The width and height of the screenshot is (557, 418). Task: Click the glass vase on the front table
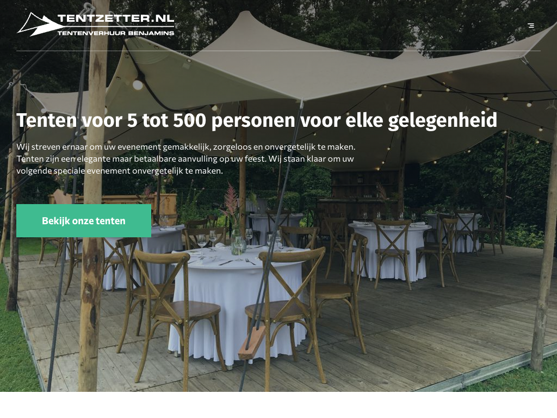tap(237, 242)
